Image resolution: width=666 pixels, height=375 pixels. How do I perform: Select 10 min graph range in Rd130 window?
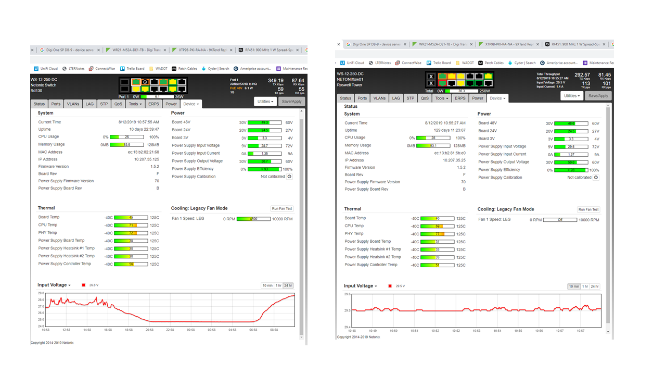(x=267, y=285)
